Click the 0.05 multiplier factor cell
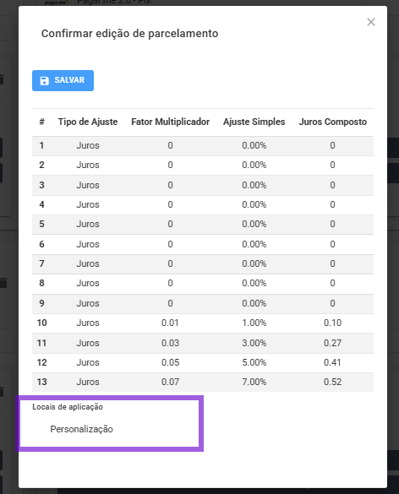 [170, 362]
